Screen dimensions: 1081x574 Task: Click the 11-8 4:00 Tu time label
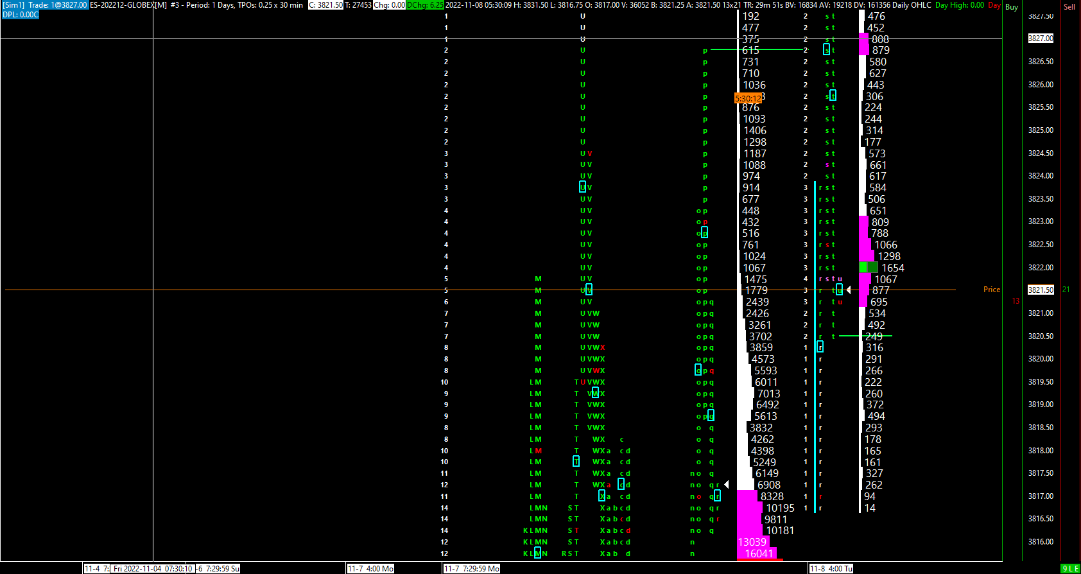(x=831, y=569)
